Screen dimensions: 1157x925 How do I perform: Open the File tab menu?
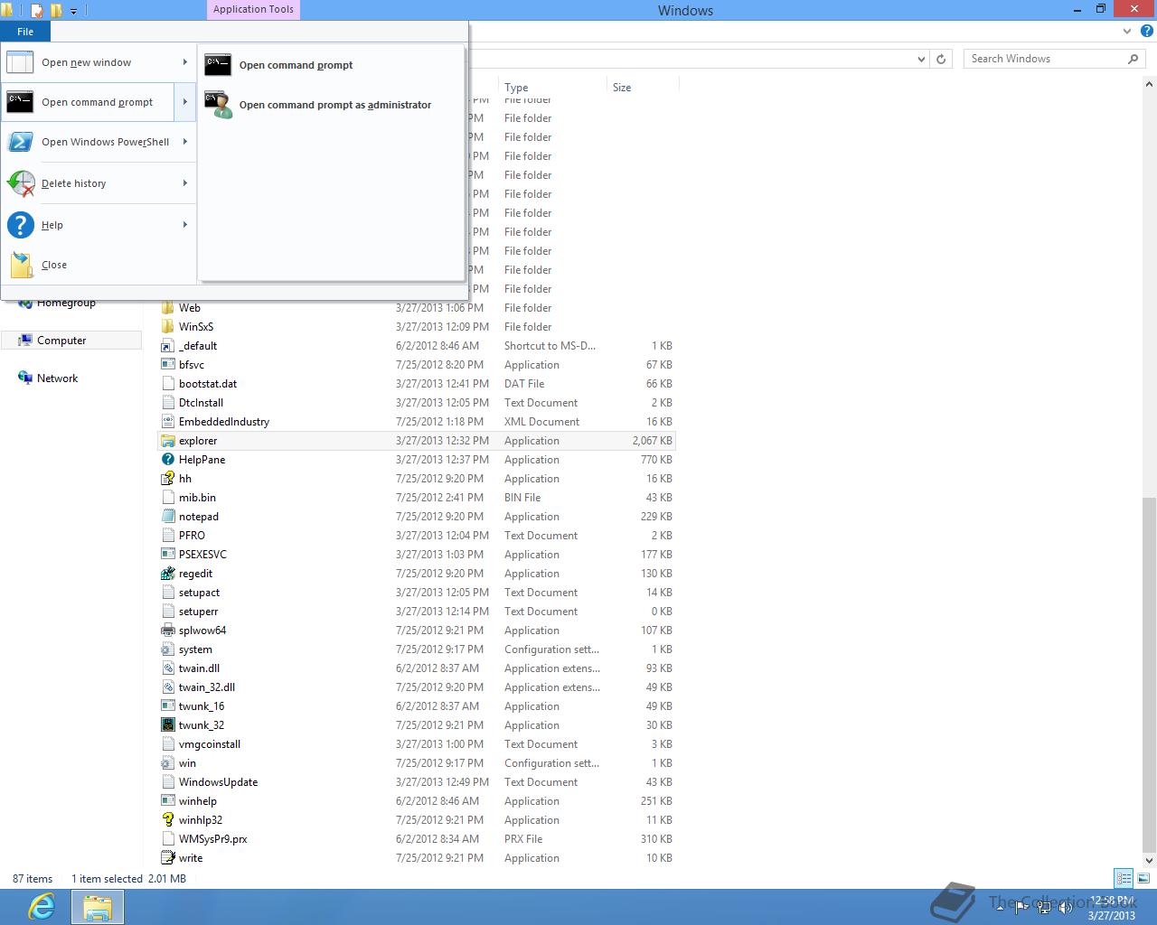coord(25,32)
